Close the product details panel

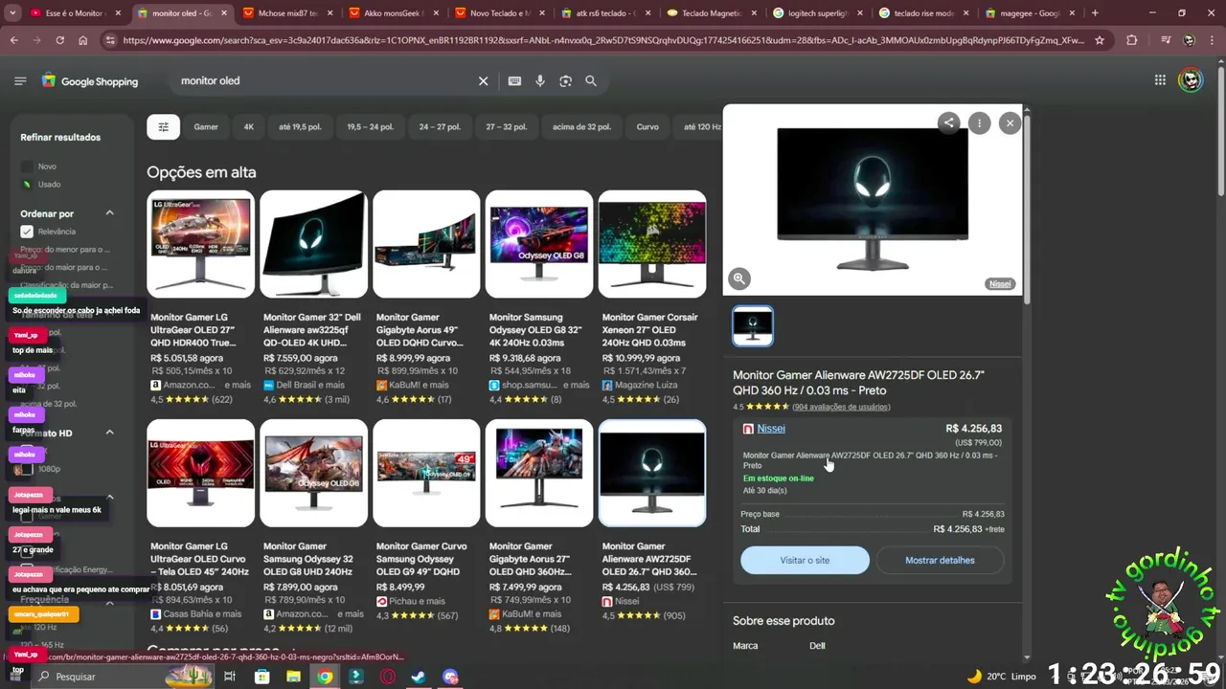tap(1010, 122)
